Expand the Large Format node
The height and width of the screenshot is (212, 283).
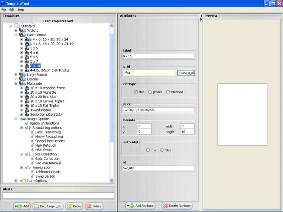point(16,74)
